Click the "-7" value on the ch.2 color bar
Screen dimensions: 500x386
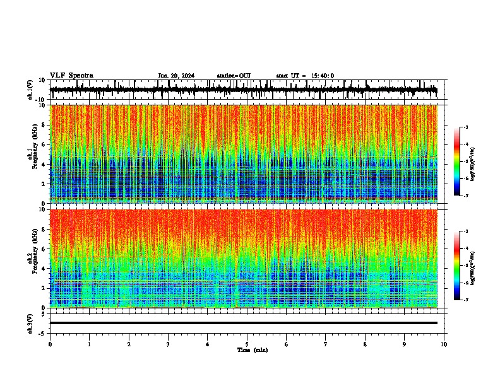pos(466,300)
